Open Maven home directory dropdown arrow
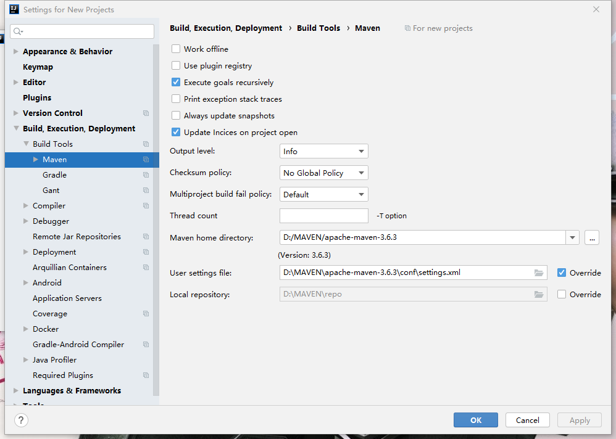 click(572, 238)
